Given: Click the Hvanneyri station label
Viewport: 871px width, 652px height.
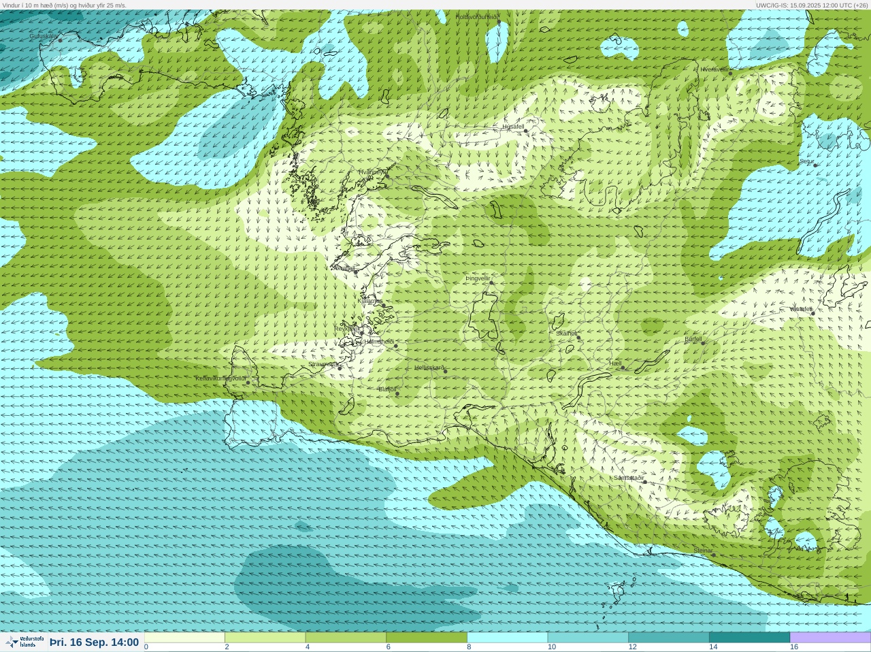Looking at the screenshot, I should (x=372, y=172).
